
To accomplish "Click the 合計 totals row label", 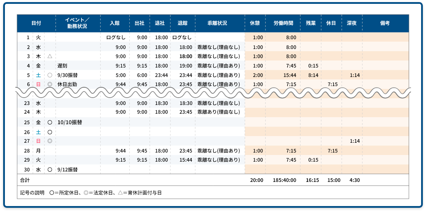I will click(x=25, y=181).
